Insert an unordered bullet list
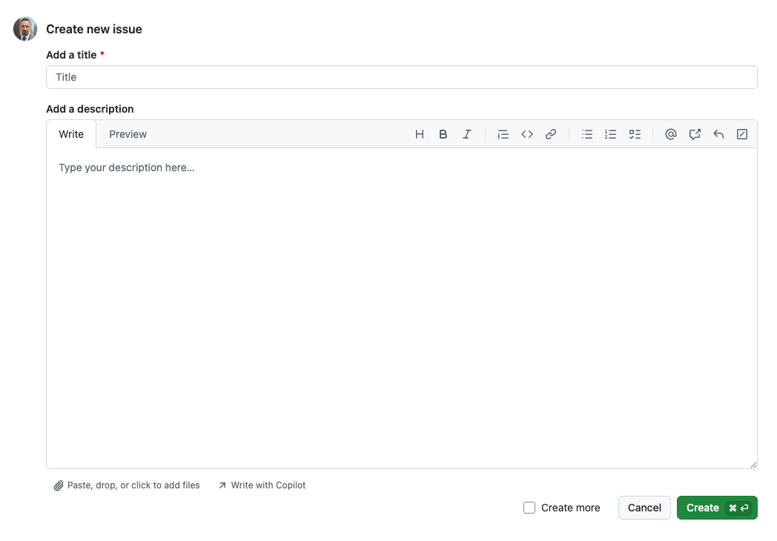This screenshot has height=541, width=777. click(587, 134)
